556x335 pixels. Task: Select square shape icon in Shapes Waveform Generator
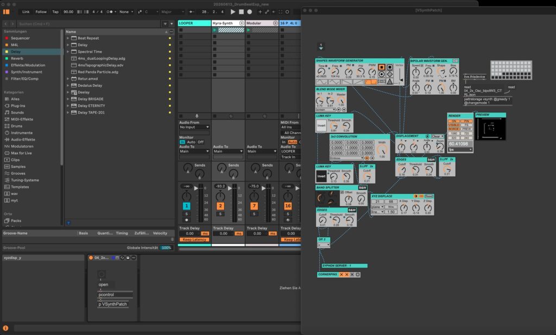pyautogui.click(x=381, y=67)
